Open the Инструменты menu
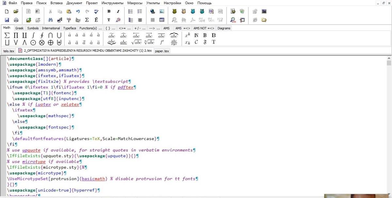 112,3
